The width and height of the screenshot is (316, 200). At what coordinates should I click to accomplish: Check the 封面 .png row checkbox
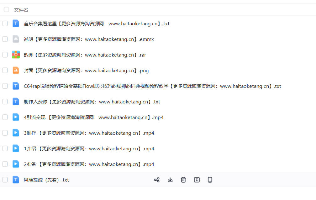[5, 70]
